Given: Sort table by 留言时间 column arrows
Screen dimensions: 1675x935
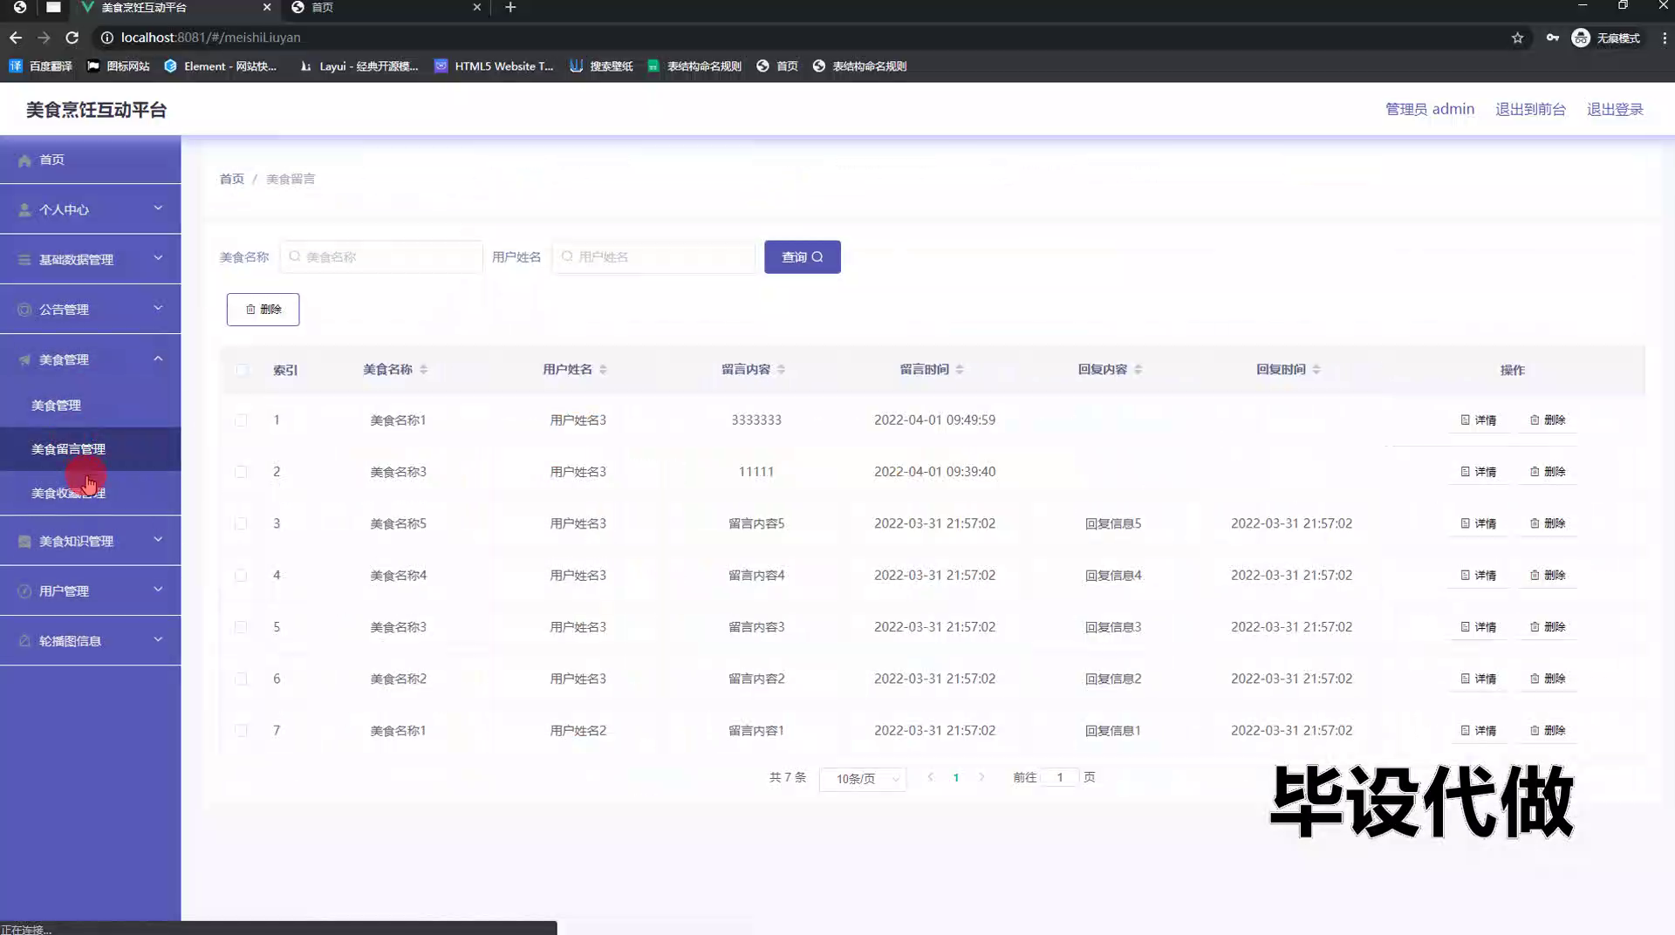Looking at the screenshot, I should (x=960, y=369).
